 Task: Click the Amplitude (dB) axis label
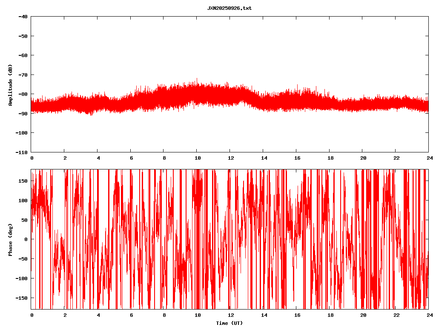10,85
